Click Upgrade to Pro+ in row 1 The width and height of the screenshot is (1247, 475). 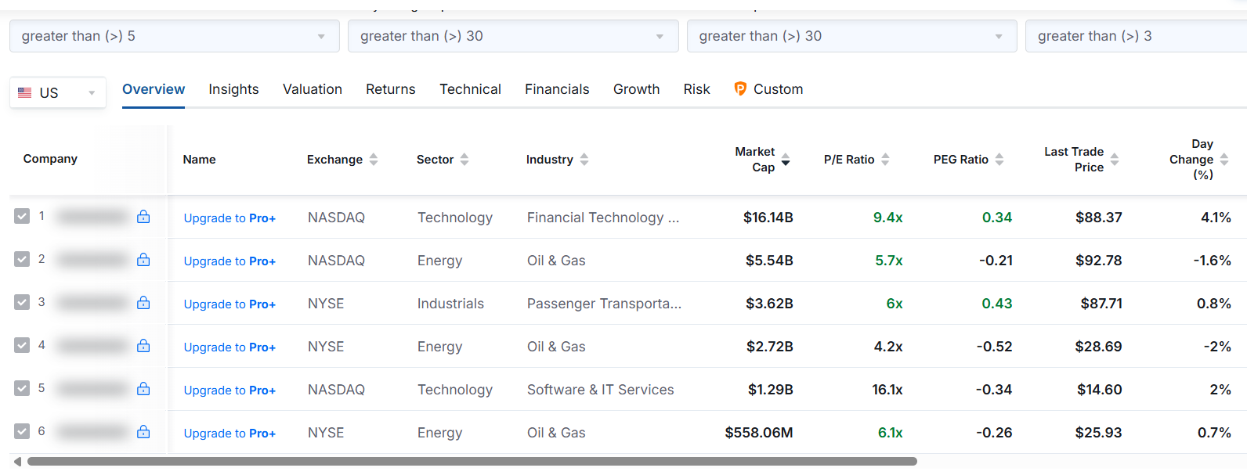230,218
